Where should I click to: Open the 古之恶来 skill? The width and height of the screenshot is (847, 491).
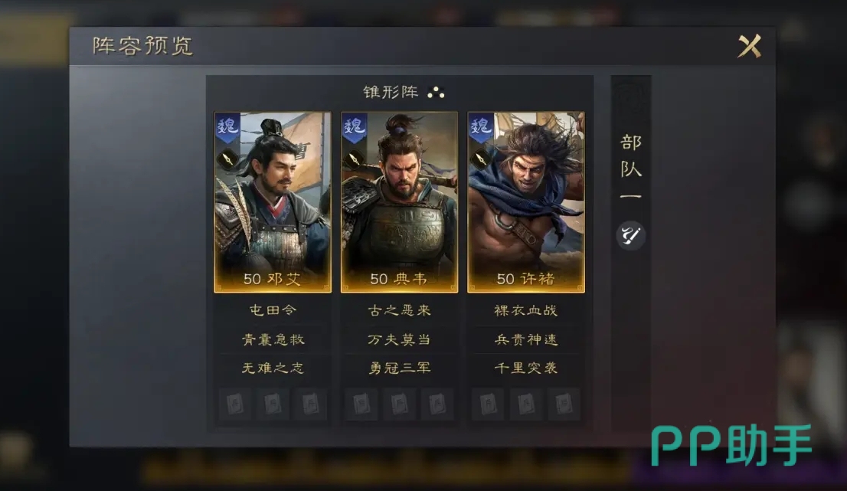click(399, 310)
